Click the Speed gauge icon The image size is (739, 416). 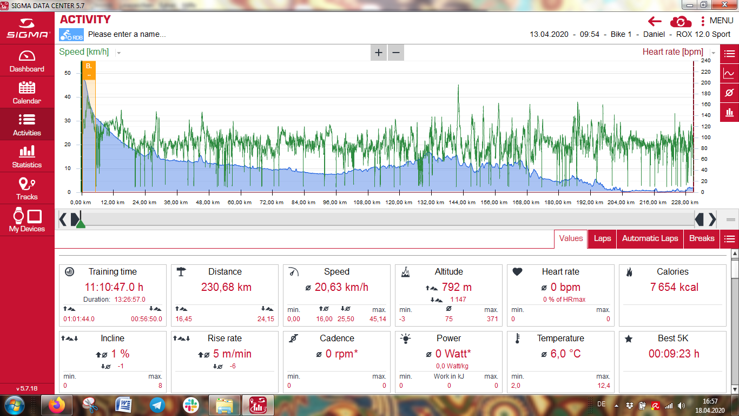(293, 272)
